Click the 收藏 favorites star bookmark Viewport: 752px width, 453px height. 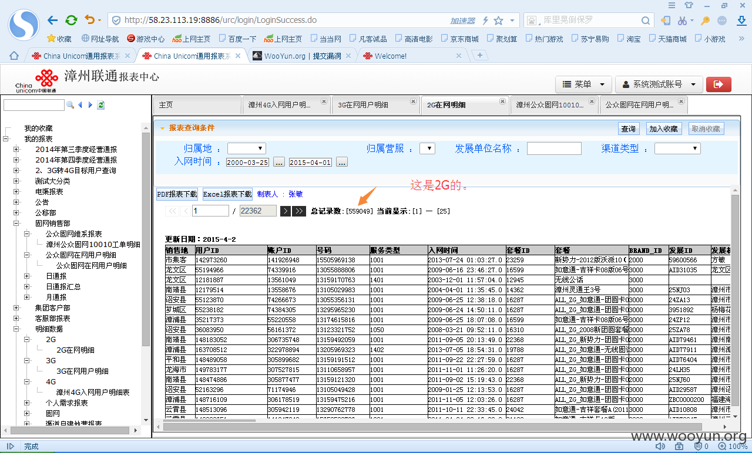(x=59, y=39)
